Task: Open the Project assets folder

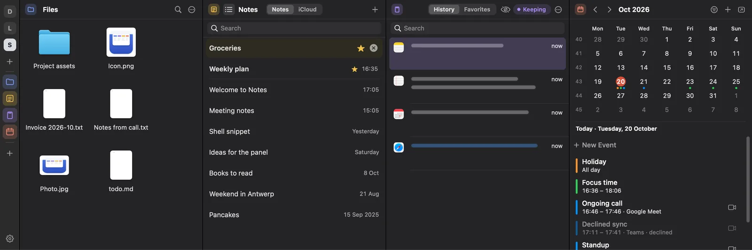Action: click(x=54, y=49)
